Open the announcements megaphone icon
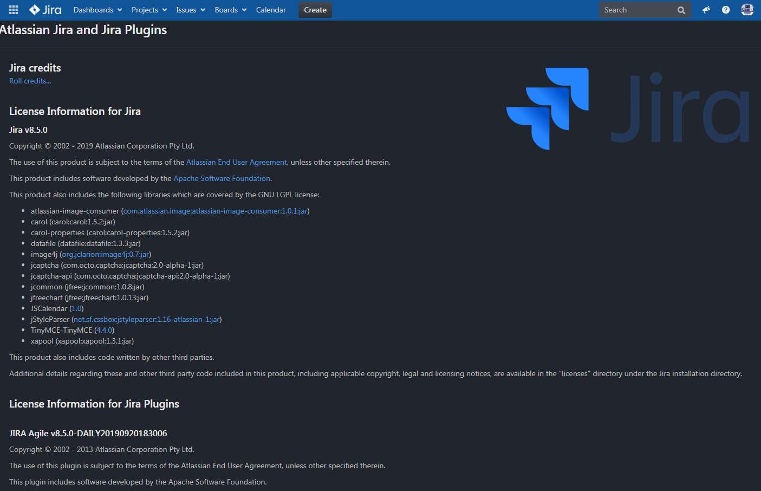 click(706, 10)
